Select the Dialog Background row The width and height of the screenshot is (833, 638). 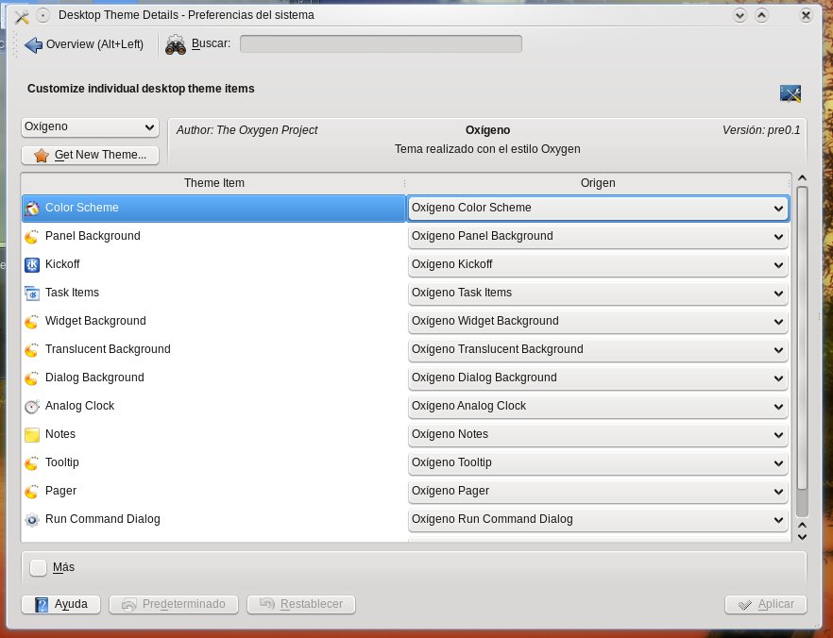pyautogui.click(x=213, y=378)
